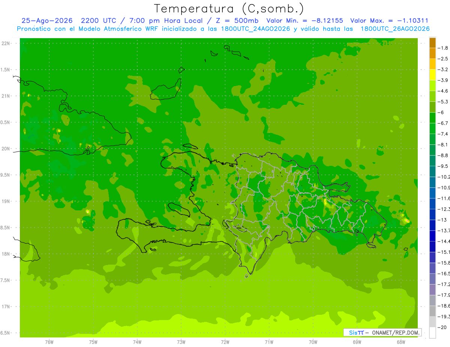Image resolution: width=450 pixels, height=347 pixels.
Task: Click the title "Temperatura (C,somb.)"
Action: pyautogui.click(x=229, y=9)
